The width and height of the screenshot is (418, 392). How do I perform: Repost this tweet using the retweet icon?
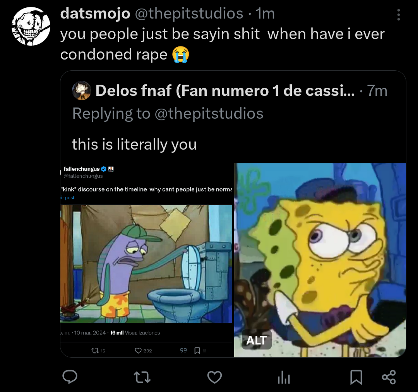click(142, 377)
